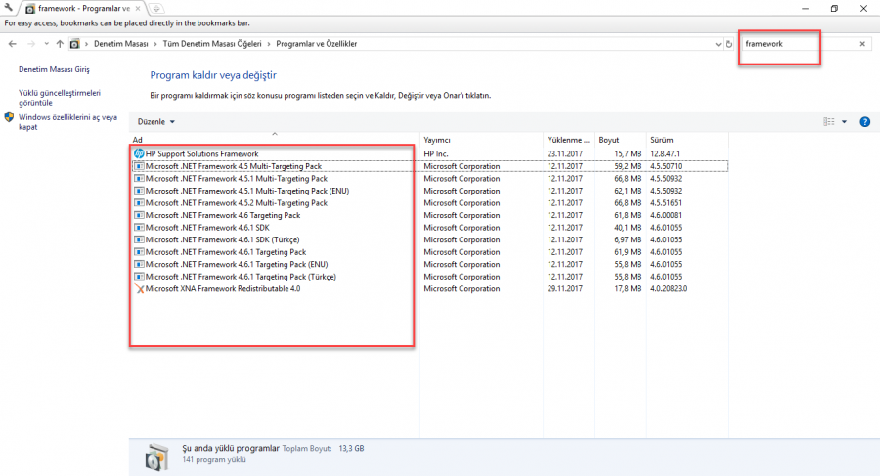Click the XNA Framework orange X icon
Screen dimensions: 880x476
pyautogui.click(x=139, y=289)
